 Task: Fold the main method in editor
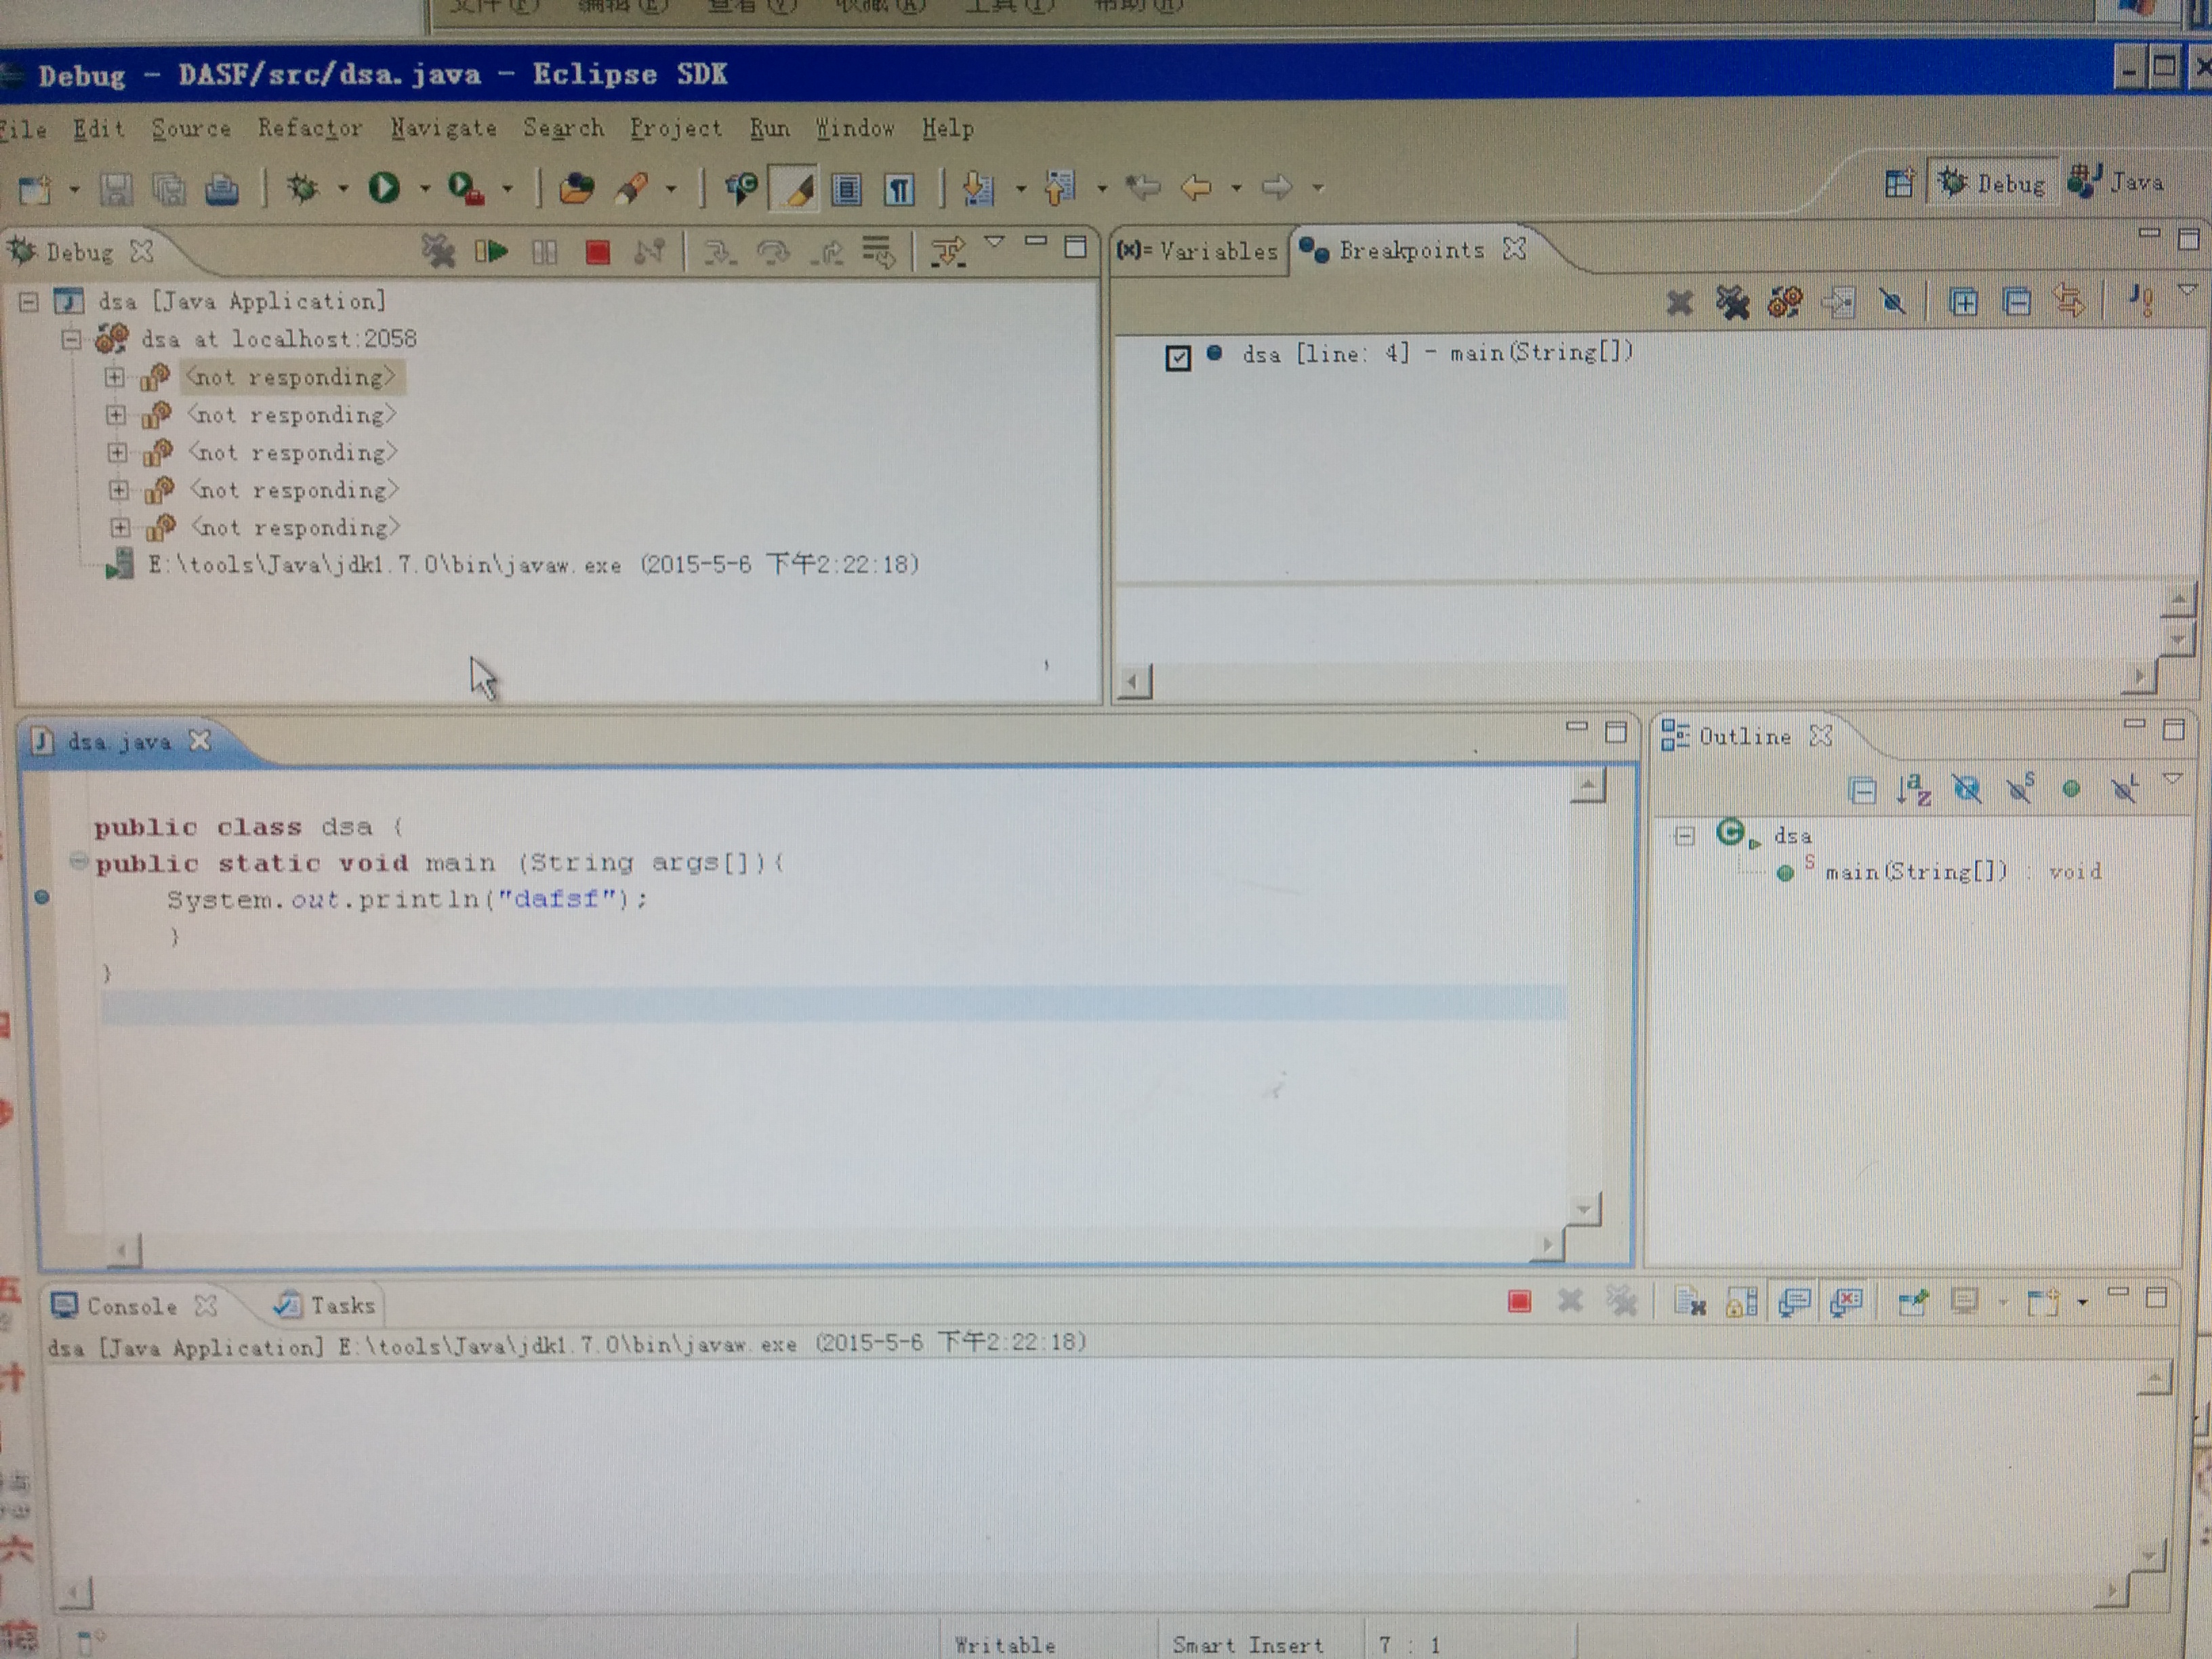78,860
